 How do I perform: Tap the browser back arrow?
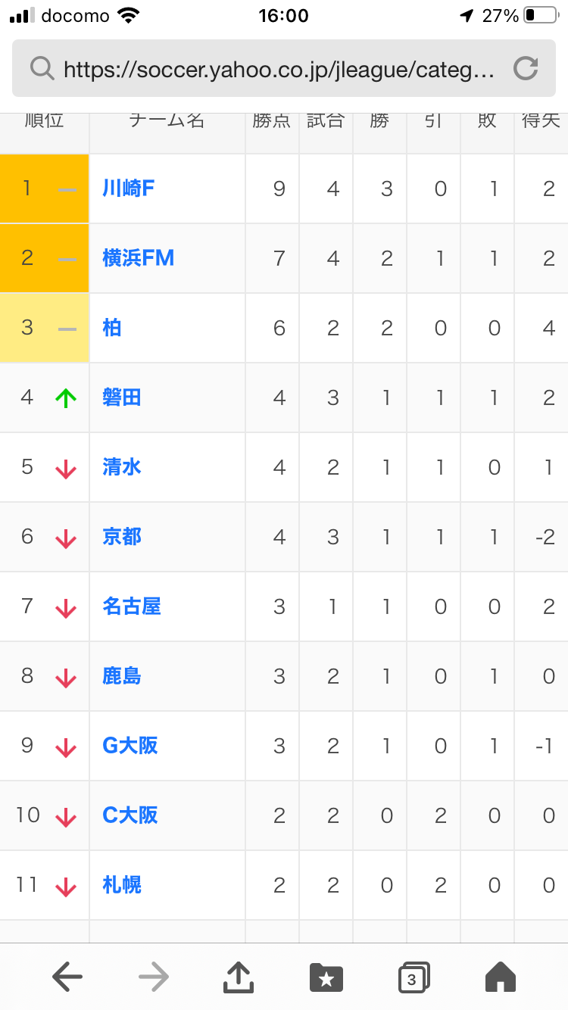pyautogui.click(x=67, y=978)
